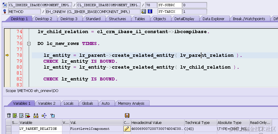Viewport: 278px width, 134px height.
Task: Click the blue dashed-arrows tool icon
Action: tap(44, 116)
